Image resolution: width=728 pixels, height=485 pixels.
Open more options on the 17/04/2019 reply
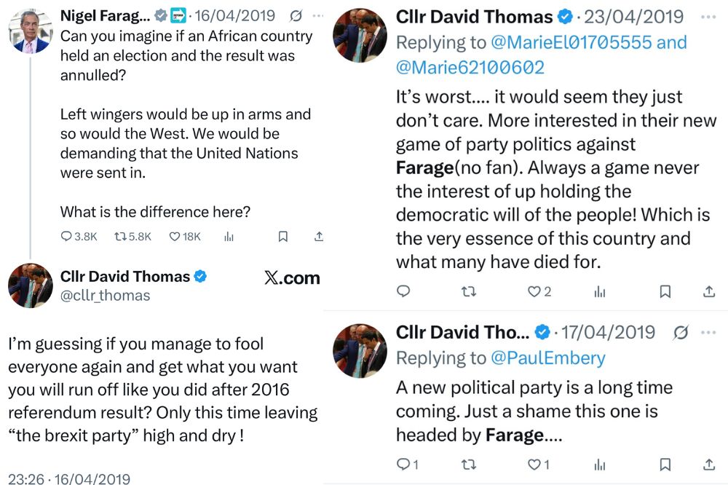[708, 332]
